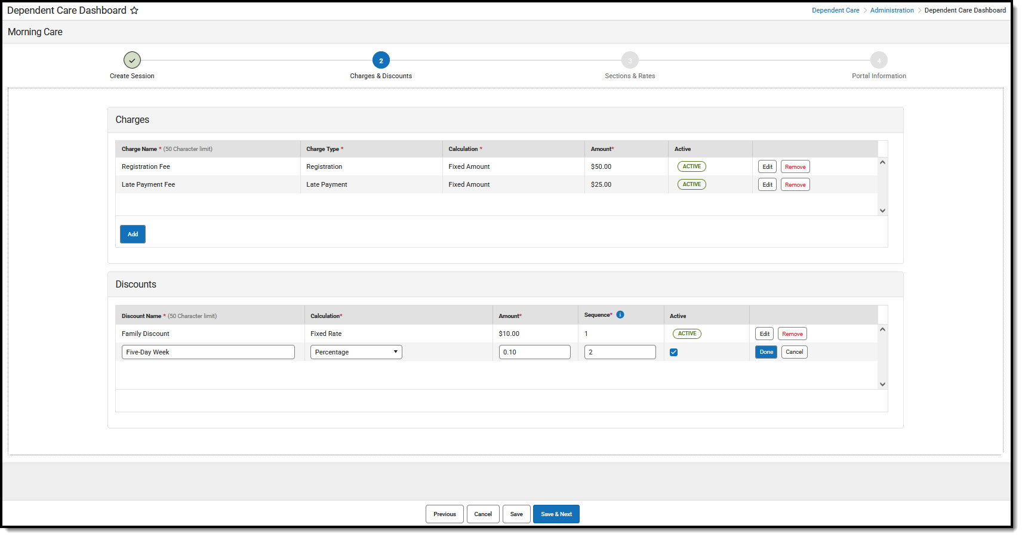Edit the Family Discount row
Viewport: 1022px width, 537px height.
764,334
